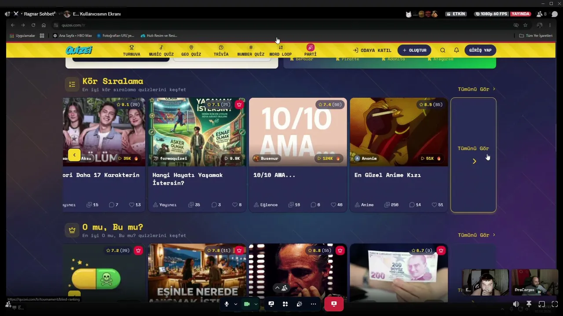Open the Turnuva trophy menu item
Screen dimensions: 563x316
[x=132, y=50]
